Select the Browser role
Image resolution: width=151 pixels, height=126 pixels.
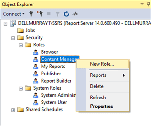(x=50, y=52)
